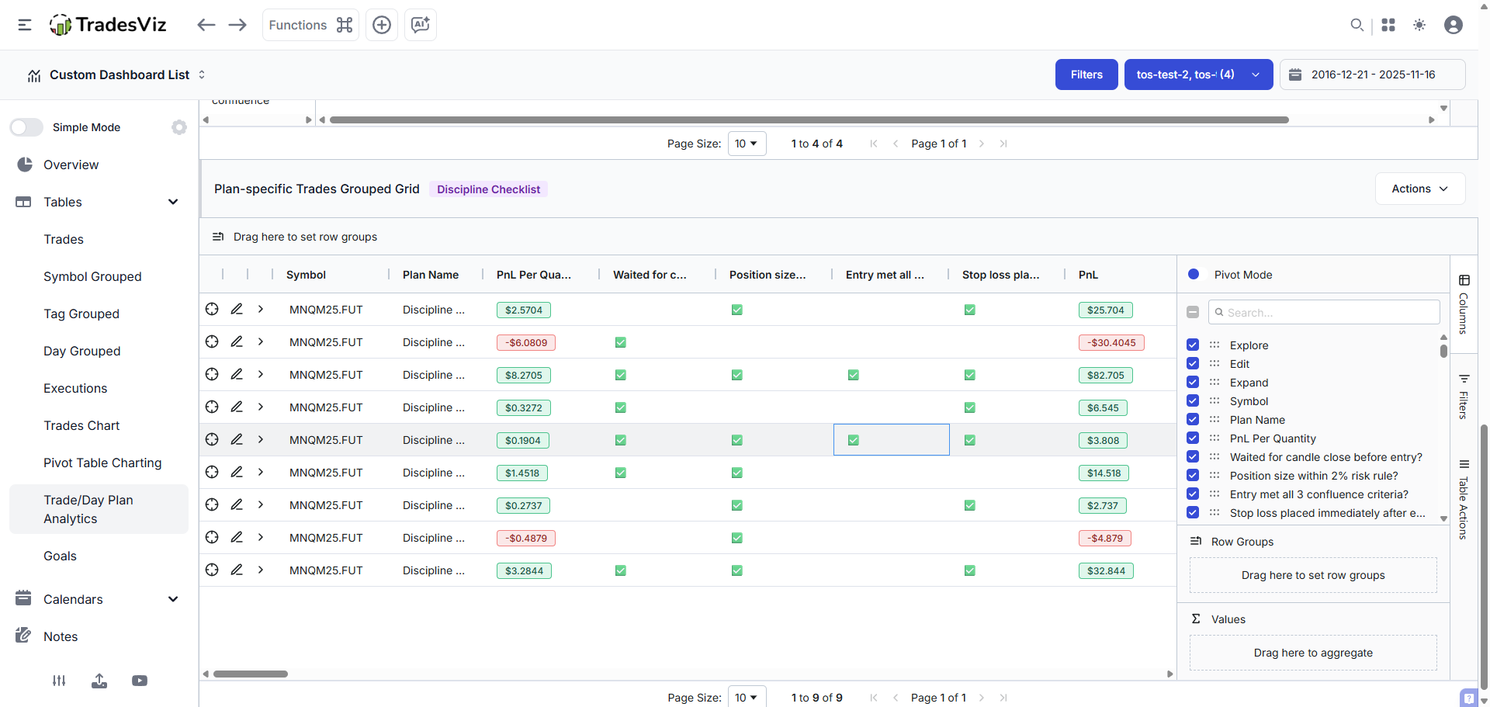
Task: Collapse the Tables sidebar section
Action: (173, 202)
